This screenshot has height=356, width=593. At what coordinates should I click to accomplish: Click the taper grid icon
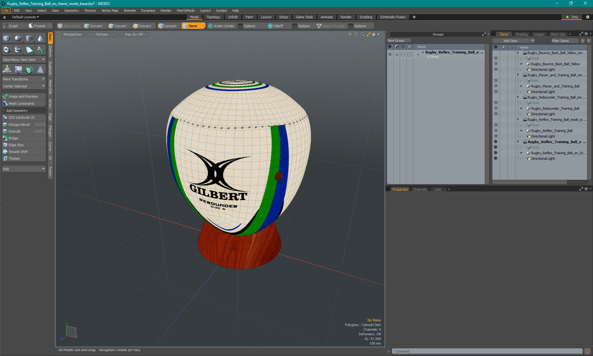(40, 70)
